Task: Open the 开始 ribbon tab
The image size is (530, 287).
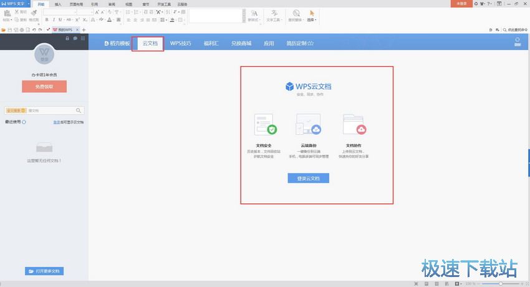Action: tap(41, 4)
